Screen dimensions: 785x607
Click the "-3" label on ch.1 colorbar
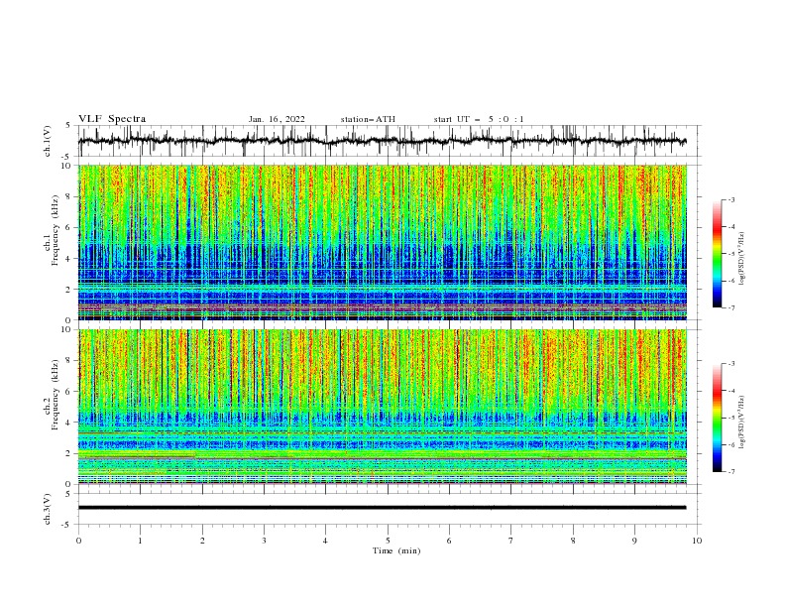731,199
